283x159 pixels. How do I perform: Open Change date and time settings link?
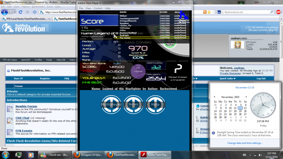coord(245,143)
